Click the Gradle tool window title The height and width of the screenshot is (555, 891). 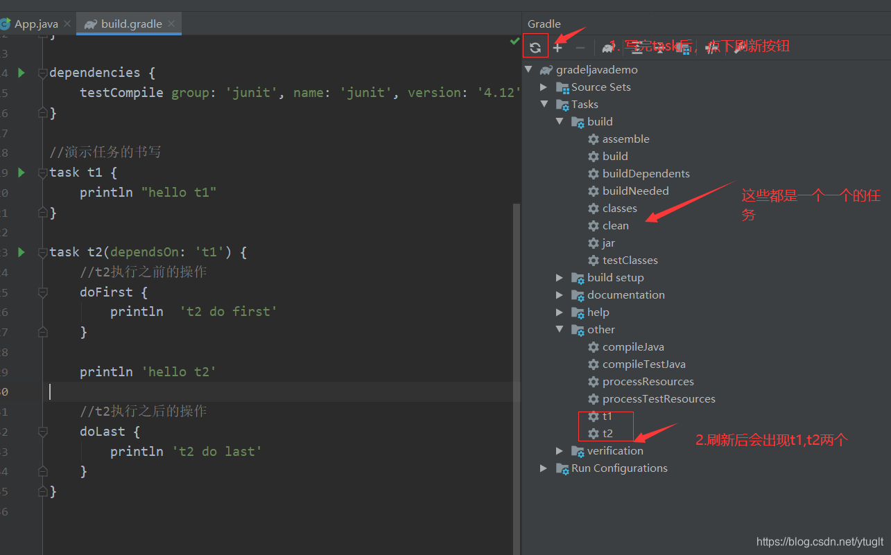[544, 24]
